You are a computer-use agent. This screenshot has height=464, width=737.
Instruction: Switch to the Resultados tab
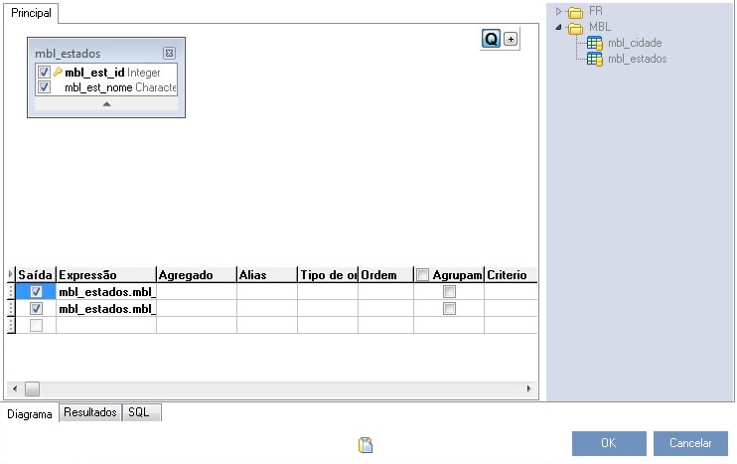pos(90,412)
